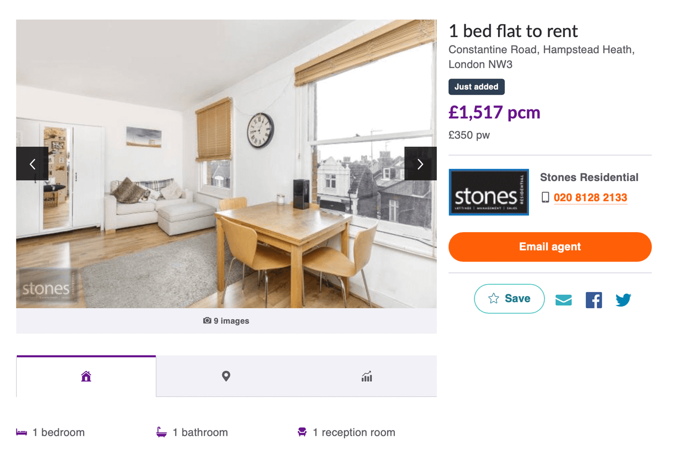
Task: Go back to the previous property photo
Action: (32, 164)
